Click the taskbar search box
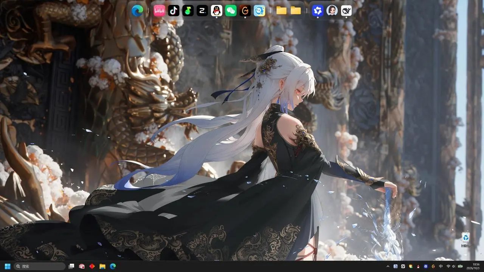Screen dimensions: 484x272 coord(40,266)
